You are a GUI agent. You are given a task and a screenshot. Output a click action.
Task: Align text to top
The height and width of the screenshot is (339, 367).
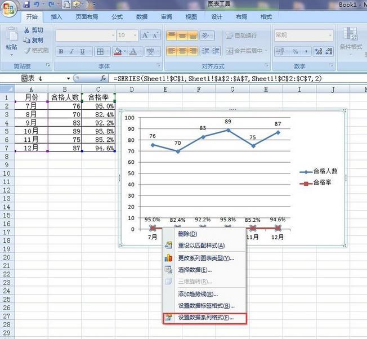[172, 35]
